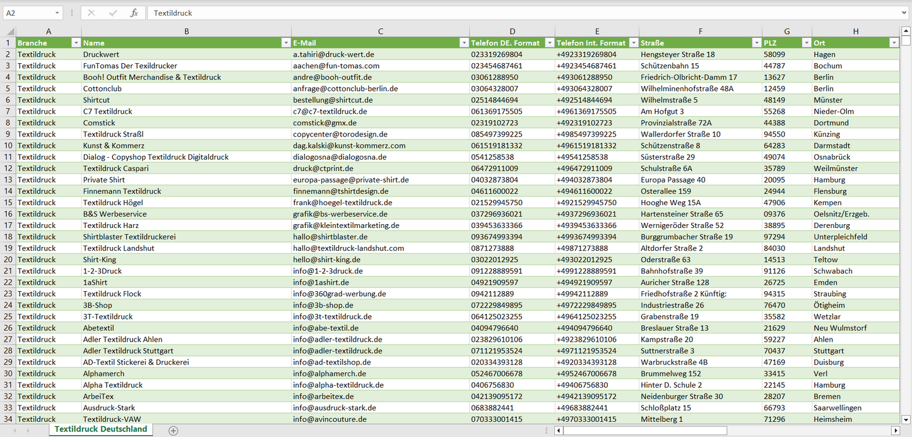Open the PLZ column filter dropdown
The height and width of the screenshot is (437, 912).
point(806,43)
